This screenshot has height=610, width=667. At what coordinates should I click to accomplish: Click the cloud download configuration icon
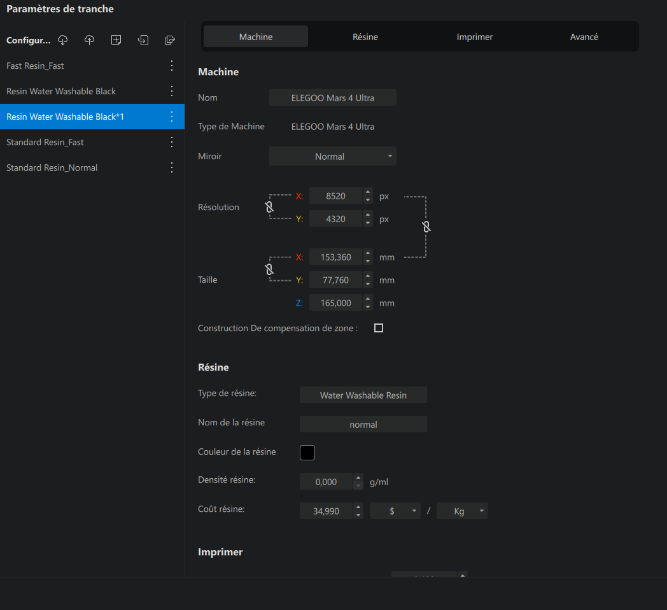pyautogui.click(x=62, y=40)
